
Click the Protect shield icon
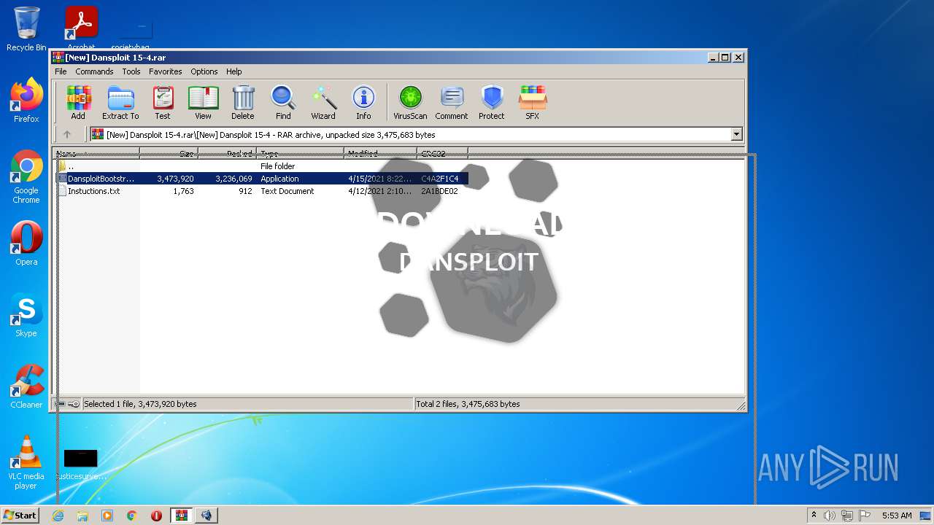(x=492, y=102)
